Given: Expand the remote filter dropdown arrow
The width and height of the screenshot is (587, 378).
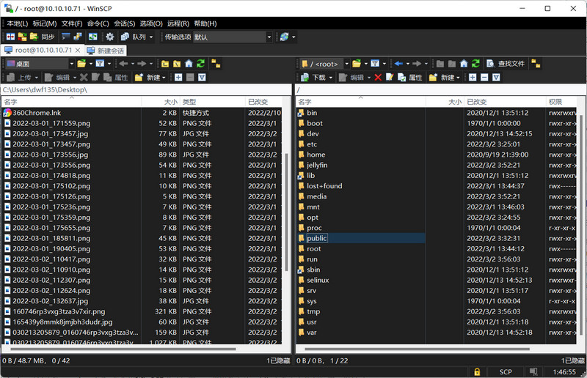Looking at the screenshot, I should pyautogui.click(x=384, y=64).
